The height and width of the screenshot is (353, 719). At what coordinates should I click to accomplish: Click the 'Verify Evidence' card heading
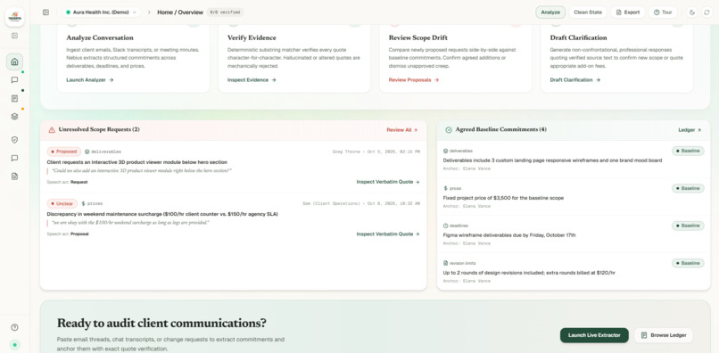click(x=252, y=37)
